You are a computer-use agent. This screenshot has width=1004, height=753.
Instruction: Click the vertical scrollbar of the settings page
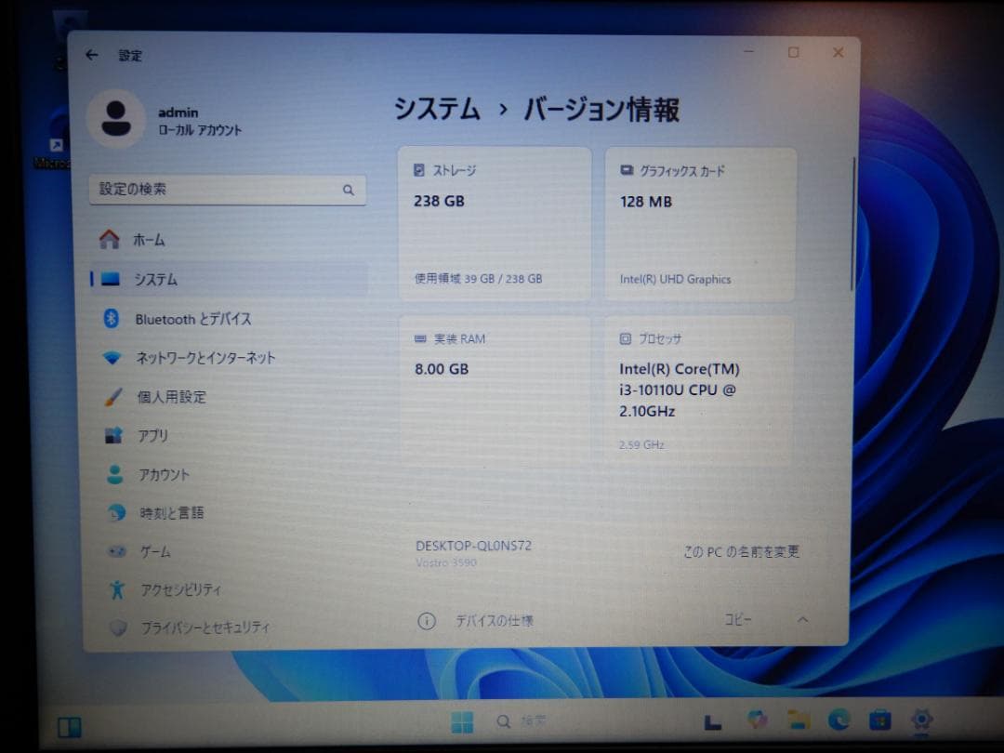click(852, 224)
